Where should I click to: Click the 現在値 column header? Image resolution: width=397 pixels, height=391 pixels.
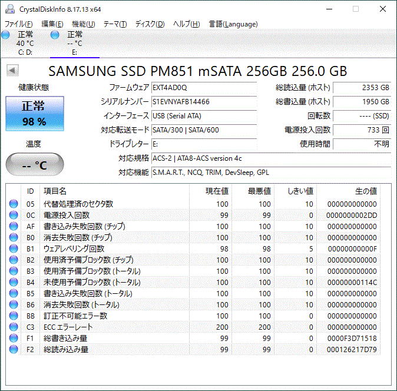pyautogui.click(x=210, y=191)
